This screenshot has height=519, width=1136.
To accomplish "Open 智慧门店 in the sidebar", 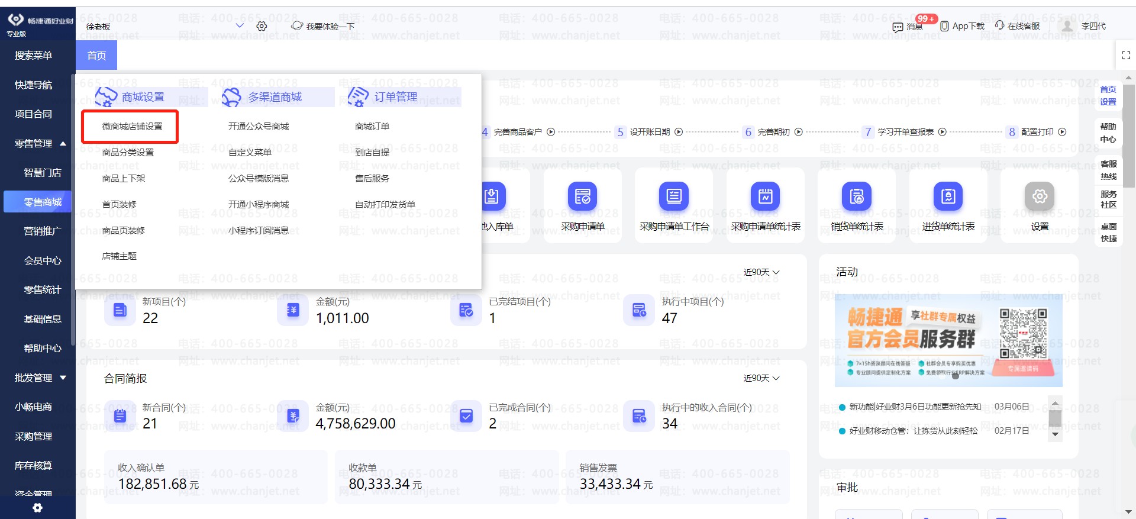I will 43,173.
